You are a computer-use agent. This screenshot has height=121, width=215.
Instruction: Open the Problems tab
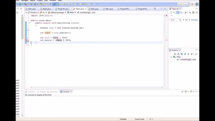point(31,92)
